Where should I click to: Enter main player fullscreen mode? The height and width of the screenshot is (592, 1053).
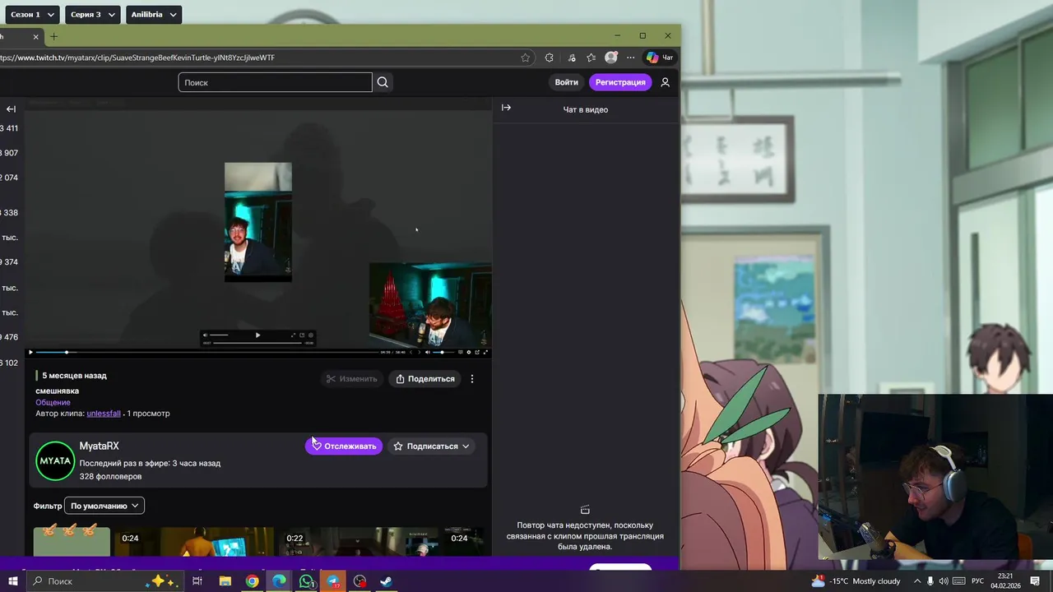485,352
